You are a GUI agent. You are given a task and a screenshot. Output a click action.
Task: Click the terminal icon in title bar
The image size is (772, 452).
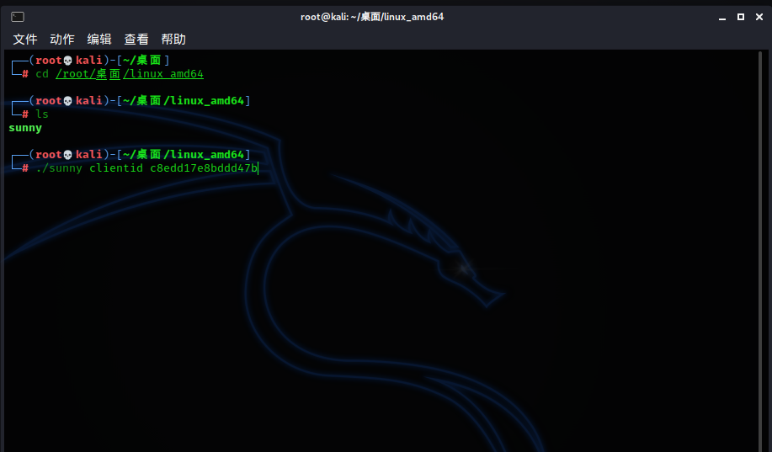18,17
